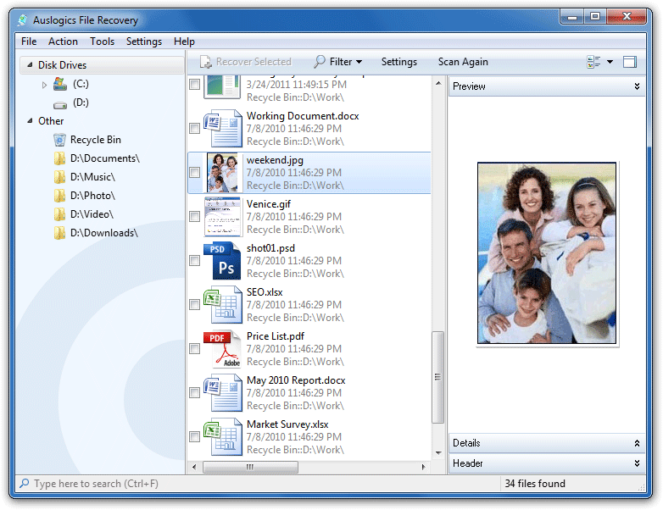
Task: Click the shot01.psd Photoshop icon
Action: tap(222, 261)
